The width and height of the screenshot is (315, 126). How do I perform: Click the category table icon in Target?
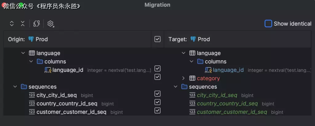point(192,78)
